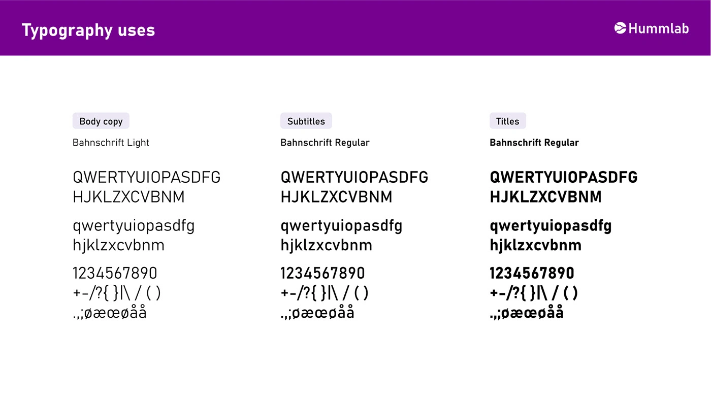Click bold lowercase "hjklzxcvbnm" in the Titles specimen
The width and height of the screenshot is (711, 400).
[536, 246]
